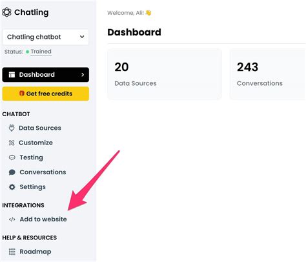Click the Customize crossed-tools icon

[12, 143]
